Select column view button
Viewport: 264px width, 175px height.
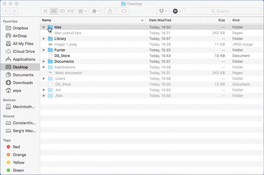pos(62,11)
